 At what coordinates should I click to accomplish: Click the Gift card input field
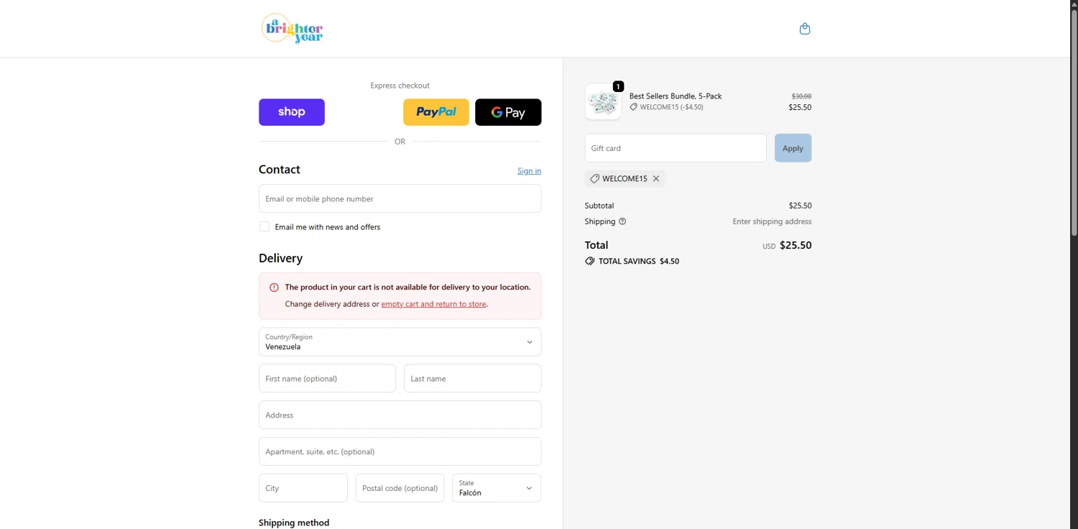(676, 148)
